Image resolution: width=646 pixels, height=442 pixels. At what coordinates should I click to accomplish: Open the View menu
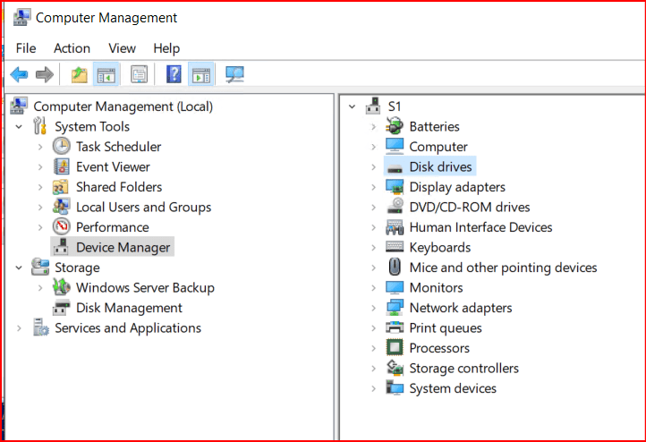pyautogui.click(x=122, y=48)
